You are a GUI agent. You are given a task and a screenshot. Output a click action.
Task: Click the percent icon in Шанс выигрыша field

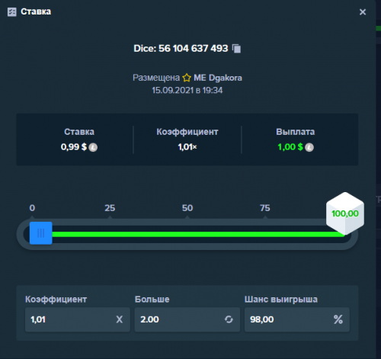click(x=338, y=319)
